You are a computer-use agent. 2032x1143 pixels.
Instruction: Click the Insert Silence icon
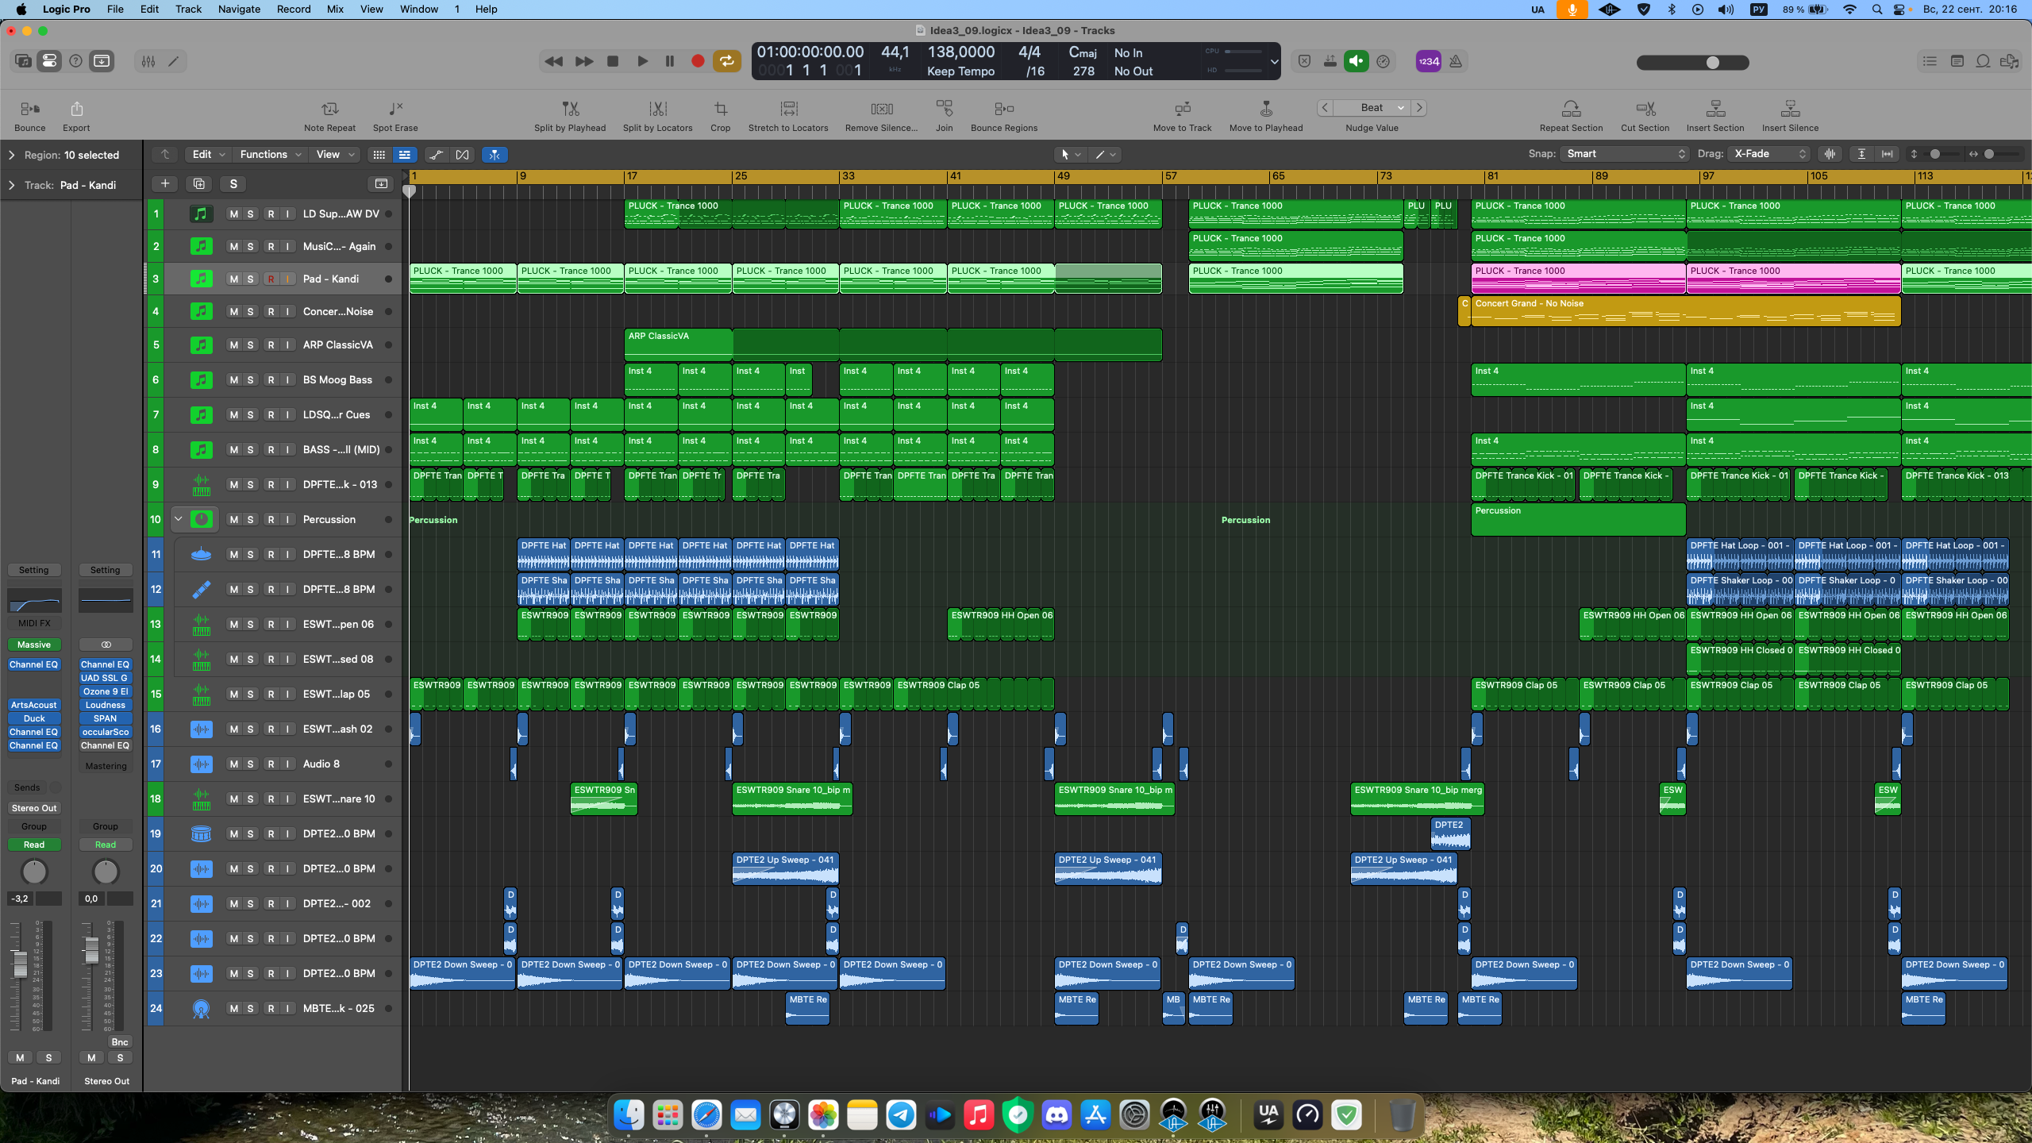click(1790, 109)
